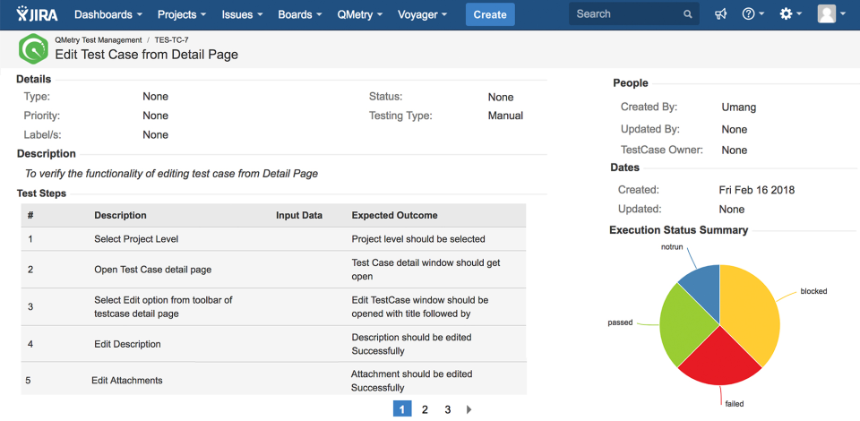Open the notifications megaphone icon
This screenshot has width=860, height=421.
tap(720, 14)
